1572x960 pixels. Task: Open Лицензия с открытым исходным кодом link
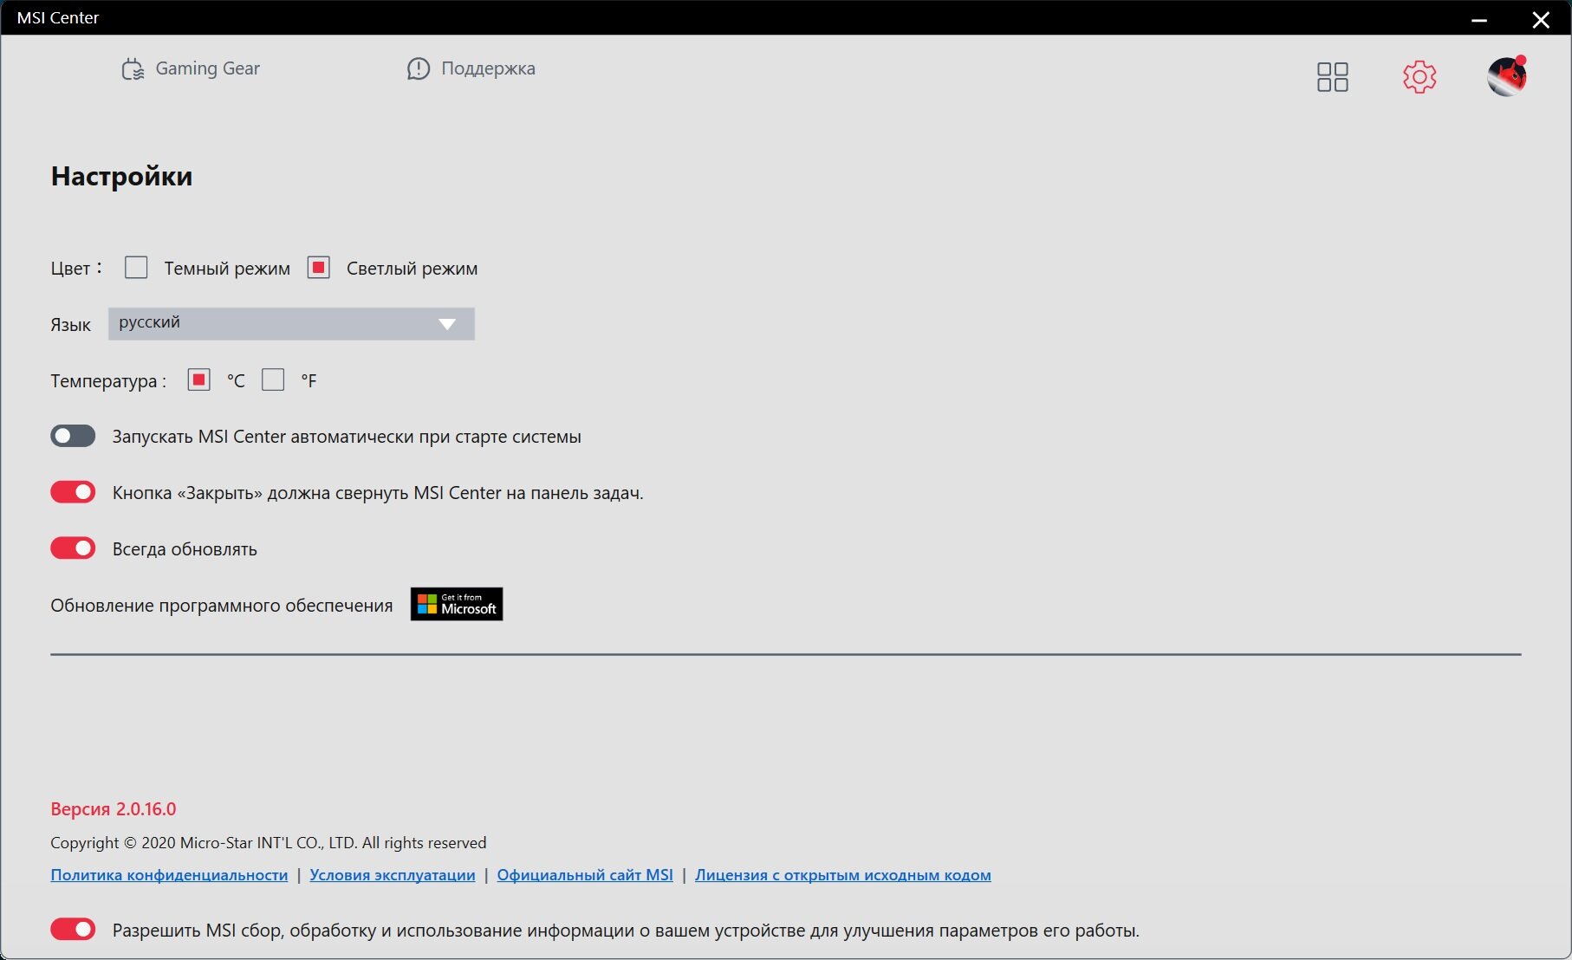coord(843,875)
